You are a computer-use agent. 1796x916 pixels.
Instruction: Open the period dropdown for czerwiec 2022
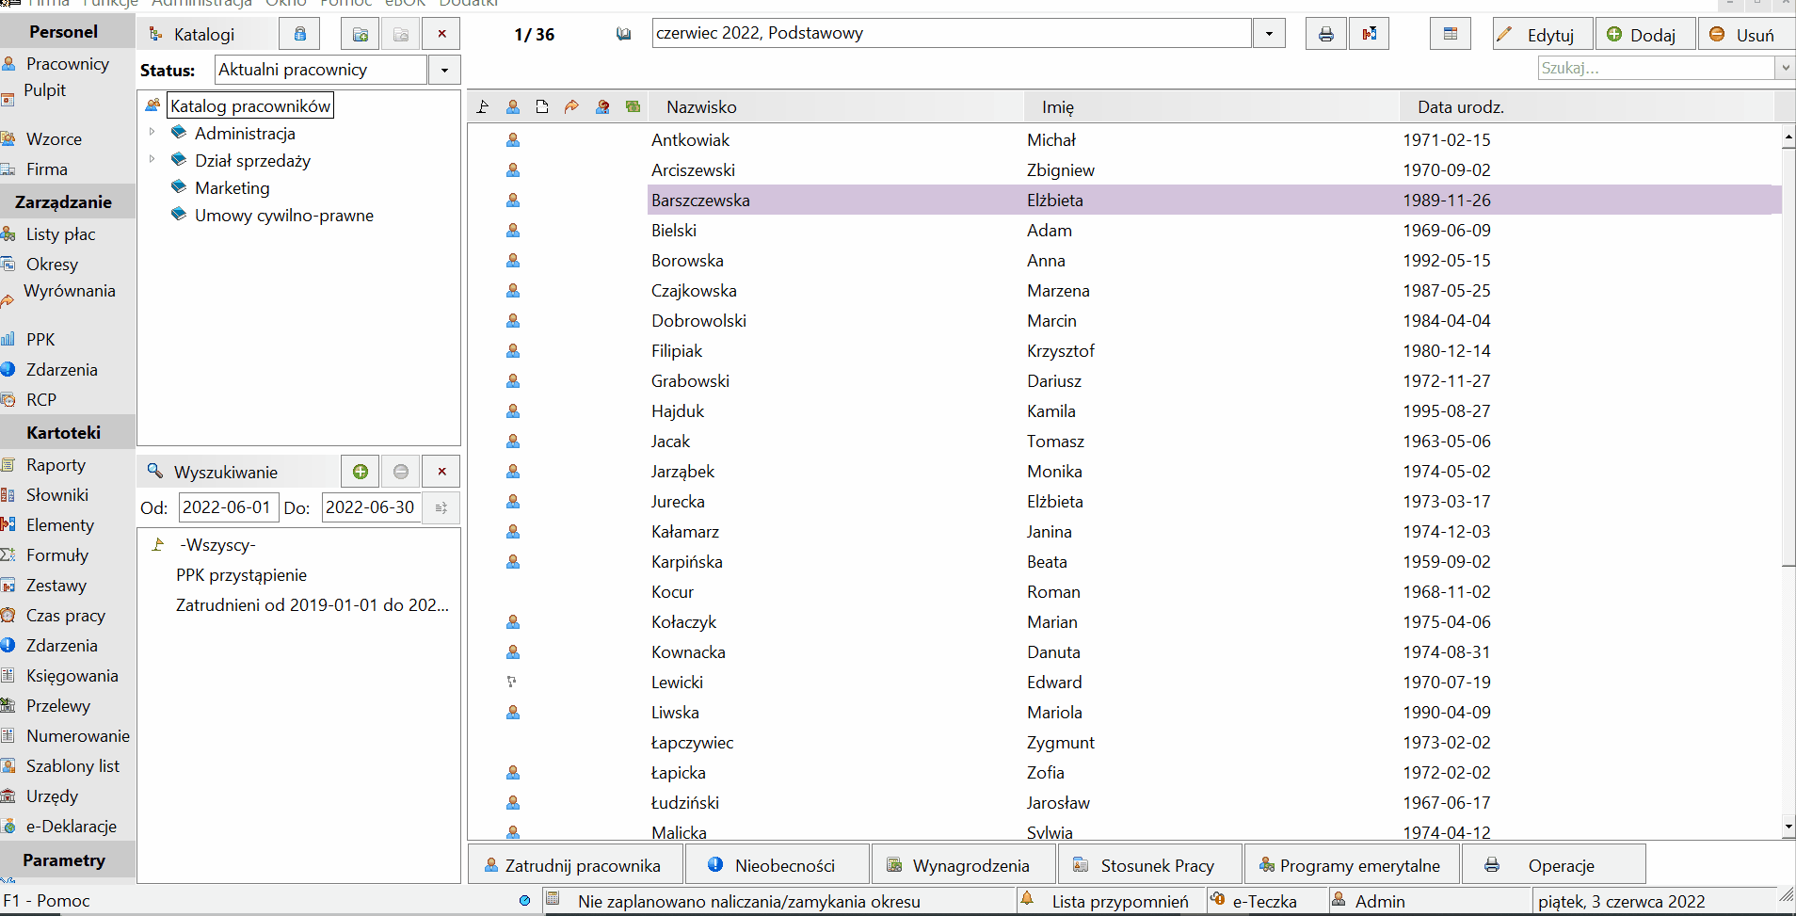[1269, 34]
